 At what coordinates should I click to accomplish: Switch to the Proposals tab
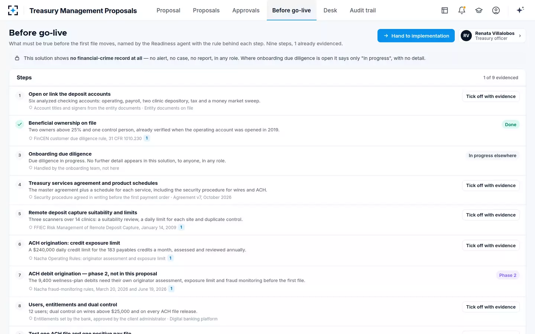click(x=206, y=10)
